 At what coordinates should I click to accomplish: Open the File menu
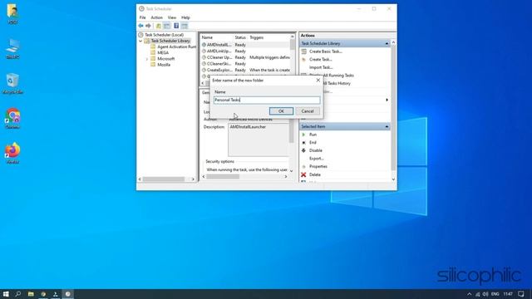point(142,17)
